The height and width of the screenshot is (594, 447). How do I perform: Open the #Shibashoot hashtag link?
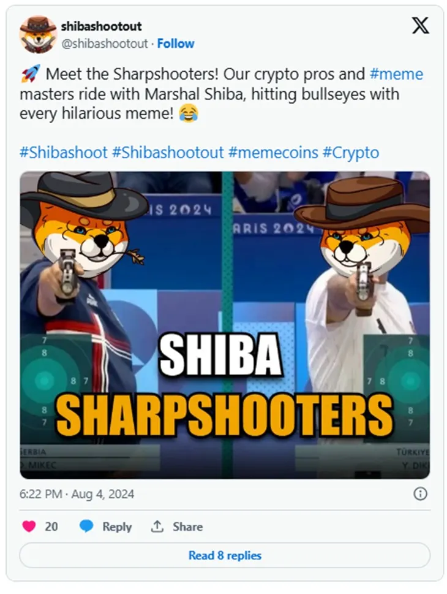click(x=64, y=152)
